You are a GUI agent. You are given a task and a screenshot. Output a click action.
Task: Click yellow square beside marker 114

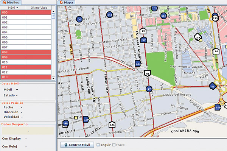pos(201,40)
